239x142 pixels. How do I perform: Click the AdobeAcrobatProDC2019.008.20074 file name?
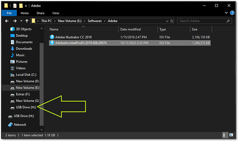point(81,43)
